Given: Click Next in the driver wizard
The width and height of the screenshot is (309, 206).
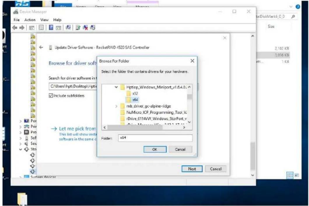Looking at the screenshot, I should point(192,169).
